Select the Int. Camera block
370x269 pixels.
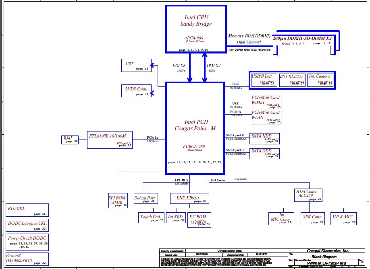click(x=320, y=79)
